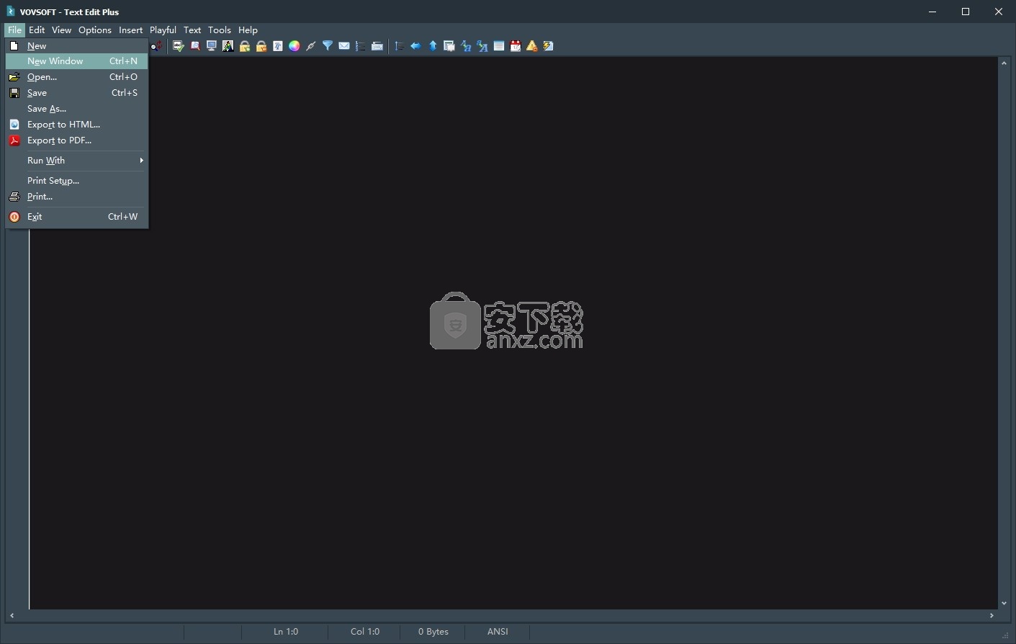The height and width of the screenshot is (644, 1016).
Task: Click the Col 1:0 status bar entry
Action: click(364, 632)
